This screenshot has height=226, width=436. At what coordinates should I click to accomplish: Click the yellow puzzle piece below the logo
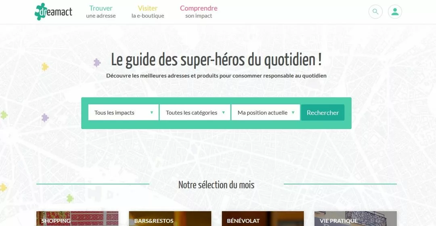tap(45, 66)
